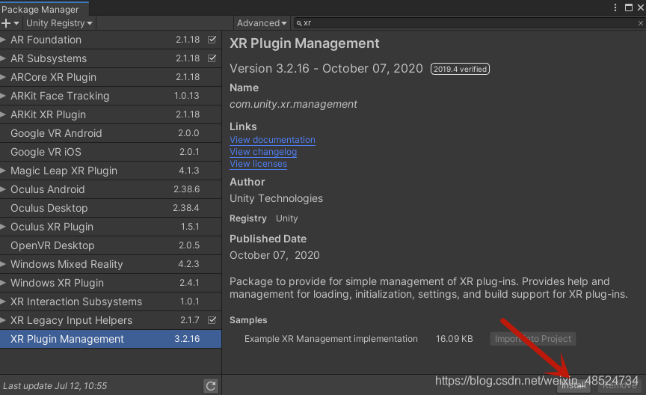The image size is (646, 395).
Task: Expand XR Legacy Input Helpers versions
Action: [3, 320]
